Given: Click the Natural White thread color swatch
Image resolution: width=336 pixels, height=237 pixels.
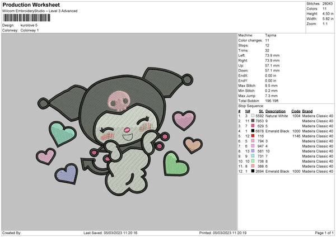Looking at the screenshot, I should click(253, 116).
